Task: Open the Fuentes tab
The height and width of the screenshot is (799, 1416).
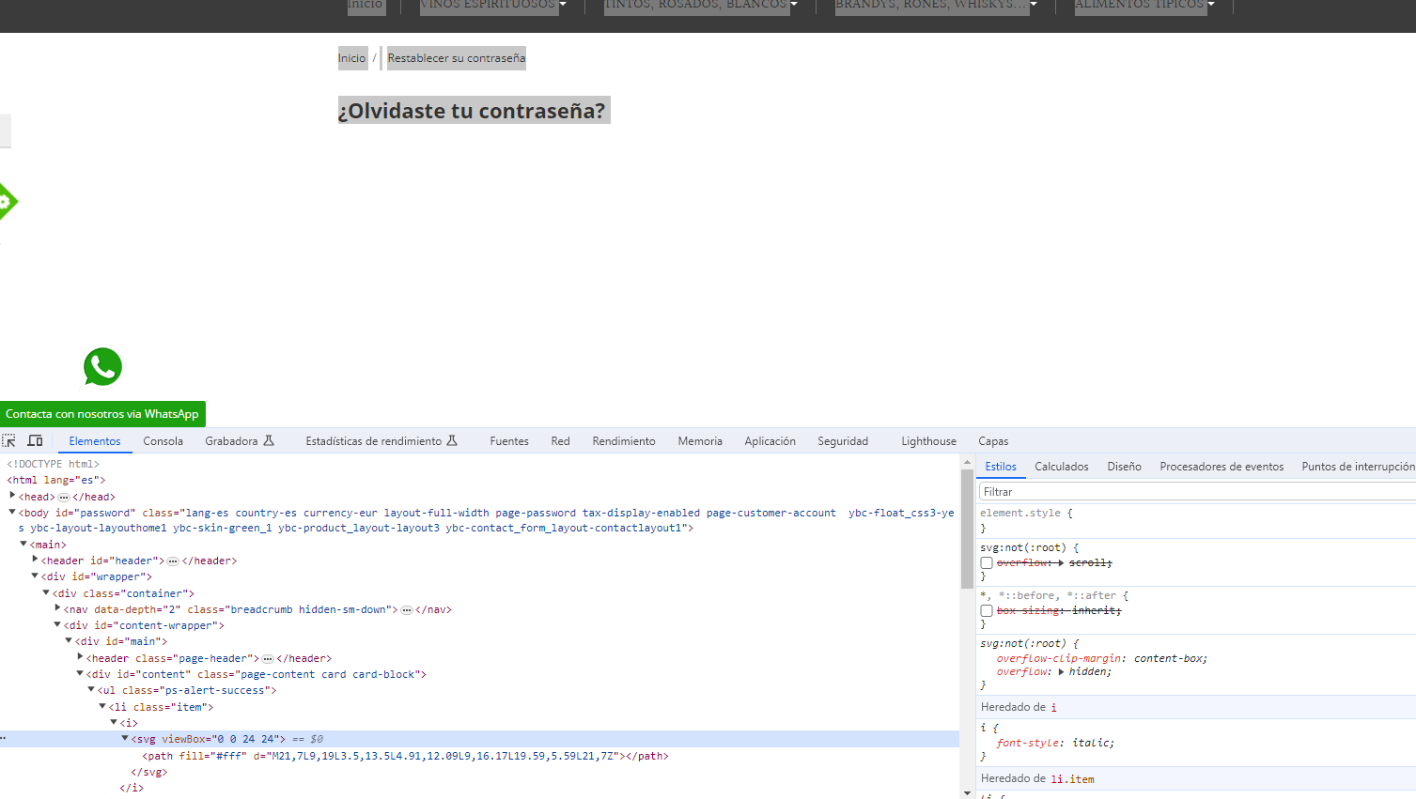Action: point(509,440)
